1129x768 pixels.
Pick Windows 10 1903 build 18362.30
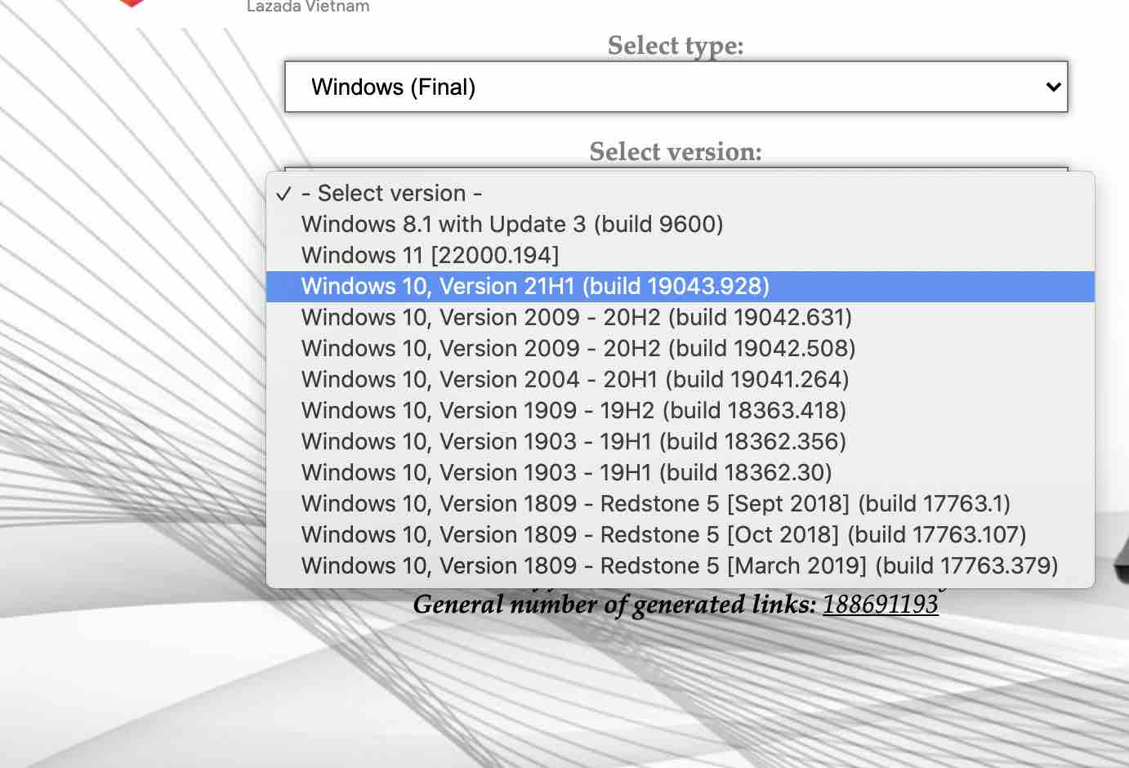(x=566, y=473)
